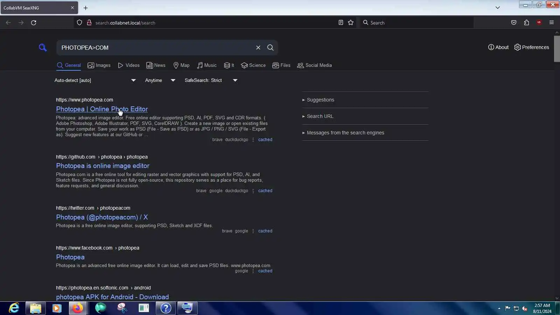Viewport: 560px width, 315px height.
Task: Open Windows Media Player from the taskbar
Action: click(57, 308)
